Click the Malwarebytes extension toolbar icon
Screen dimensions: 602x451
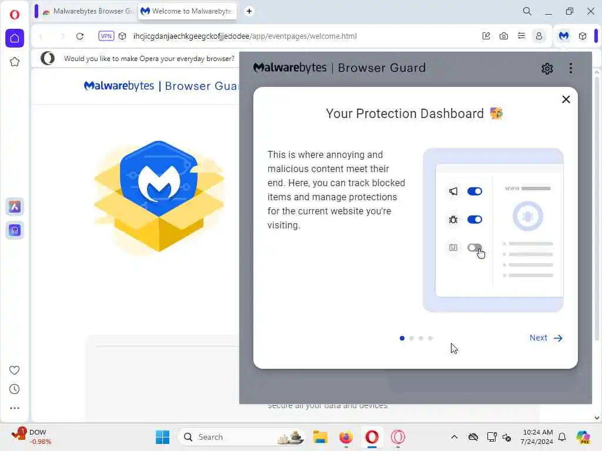(x=564, y=36)
